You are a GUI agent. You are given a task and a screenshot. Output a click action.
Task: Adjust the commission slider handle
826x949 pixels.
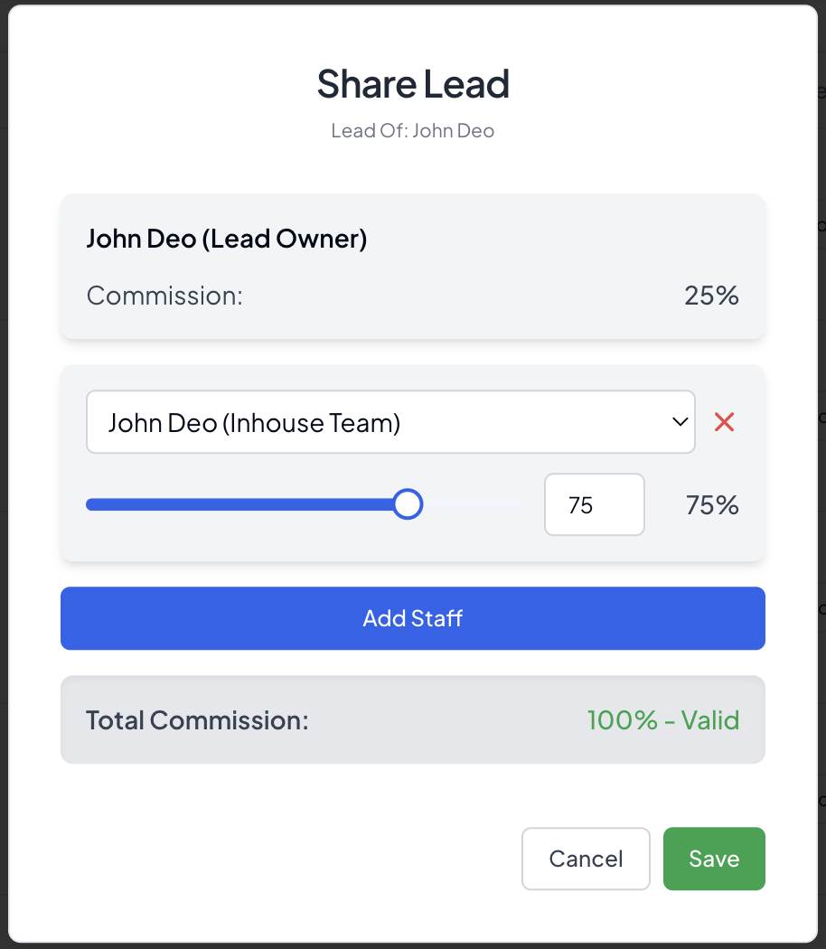click(x=407, y=503)
